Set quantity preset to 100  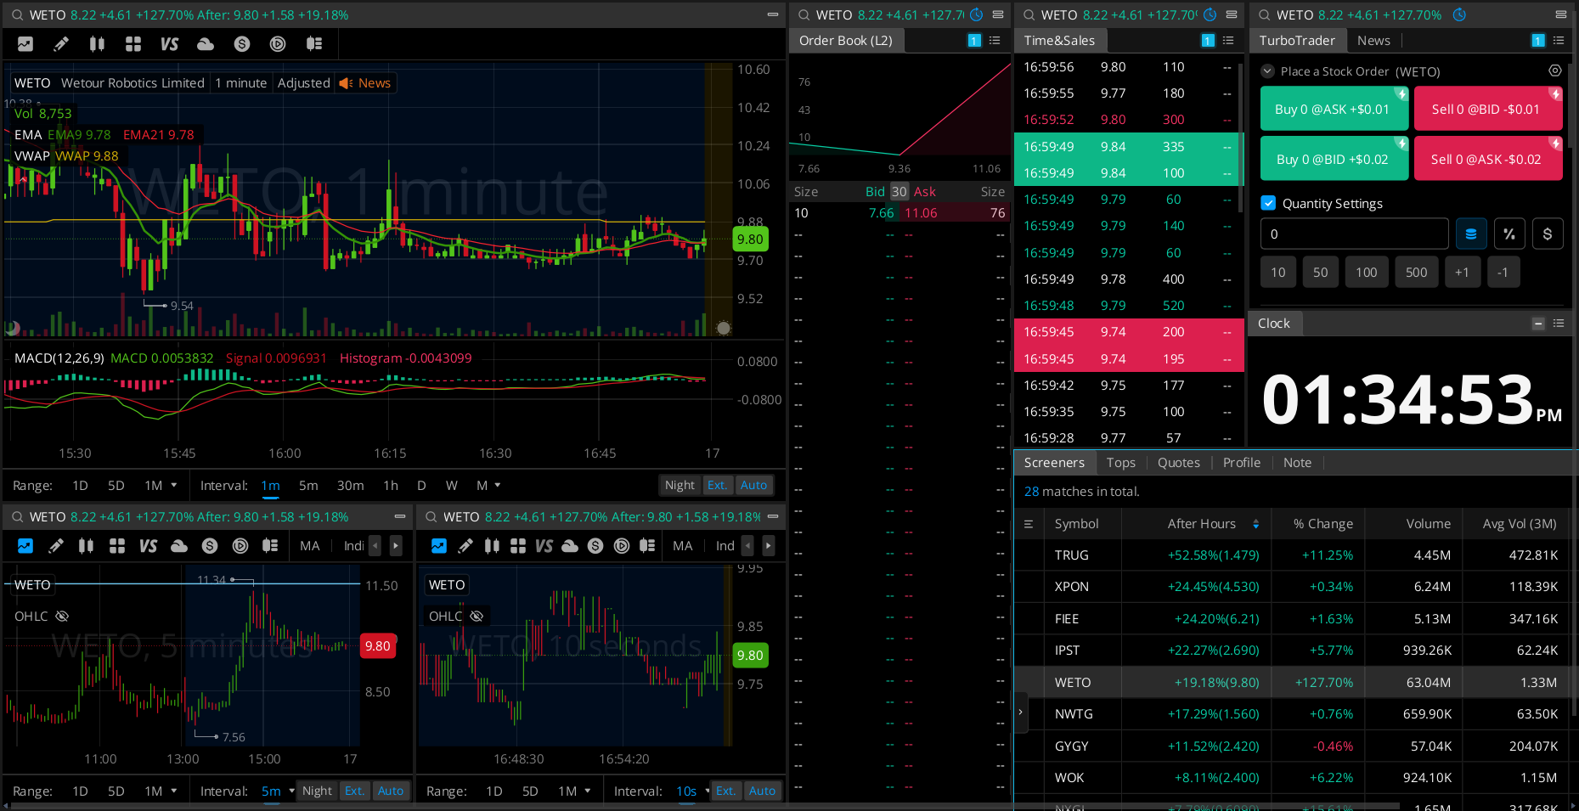[1366, 273]
